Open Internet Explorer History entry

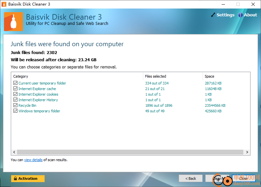tap(38, 100)
